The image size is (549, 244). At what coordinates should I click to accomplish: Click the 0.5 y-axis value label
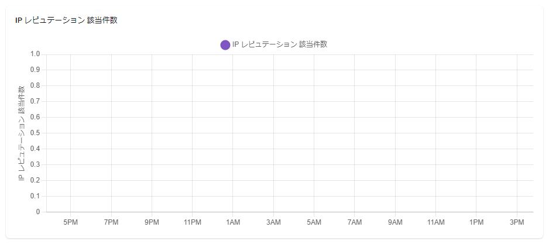35,133
